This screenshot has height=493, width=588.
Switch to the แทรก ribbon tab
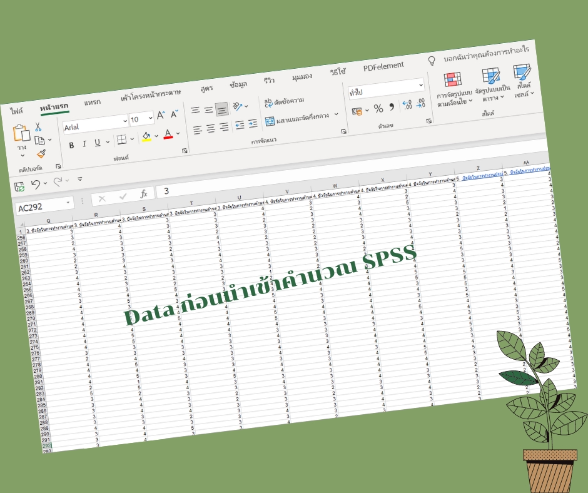(x=93, y=101)
